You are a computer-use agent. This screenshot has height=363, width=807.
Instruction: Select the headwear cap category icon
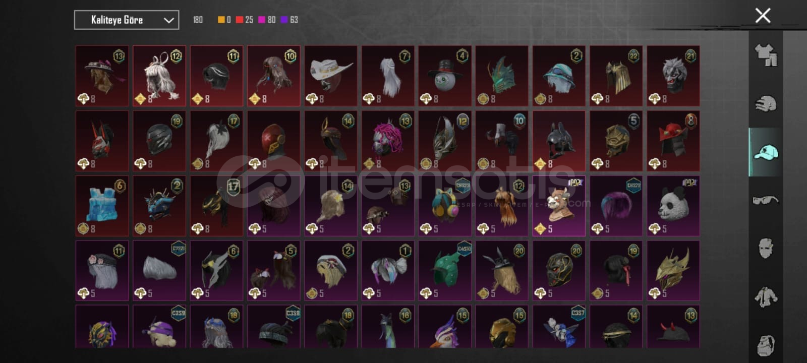(766, 152)
